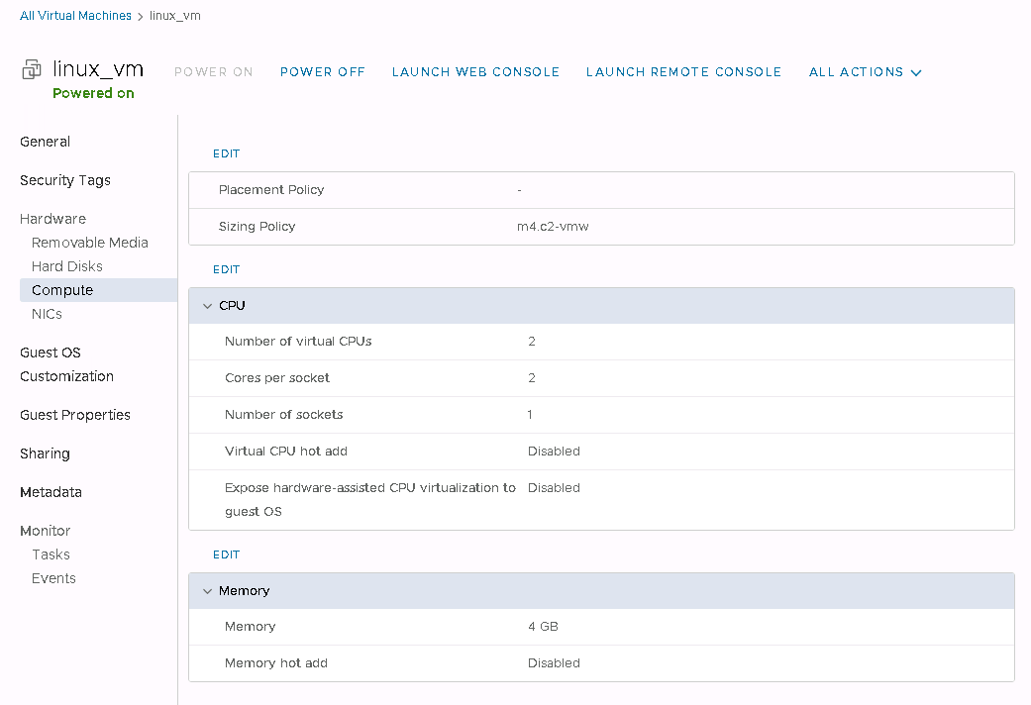This screenshot has height=705, width=1031.
Task: Collapse the CPU section chevron
Action: [207, 306]
